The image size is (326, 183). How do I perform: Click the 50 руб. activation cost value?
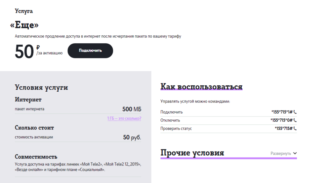(132, 137)
